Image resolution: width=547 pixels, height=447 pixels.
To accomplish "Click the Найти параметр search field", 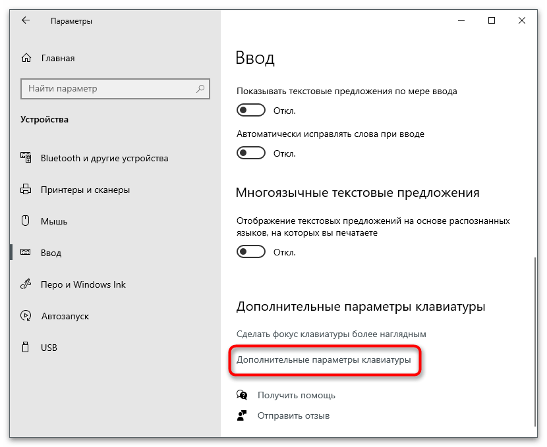I will pyautogui.click(x=115, y=88).
